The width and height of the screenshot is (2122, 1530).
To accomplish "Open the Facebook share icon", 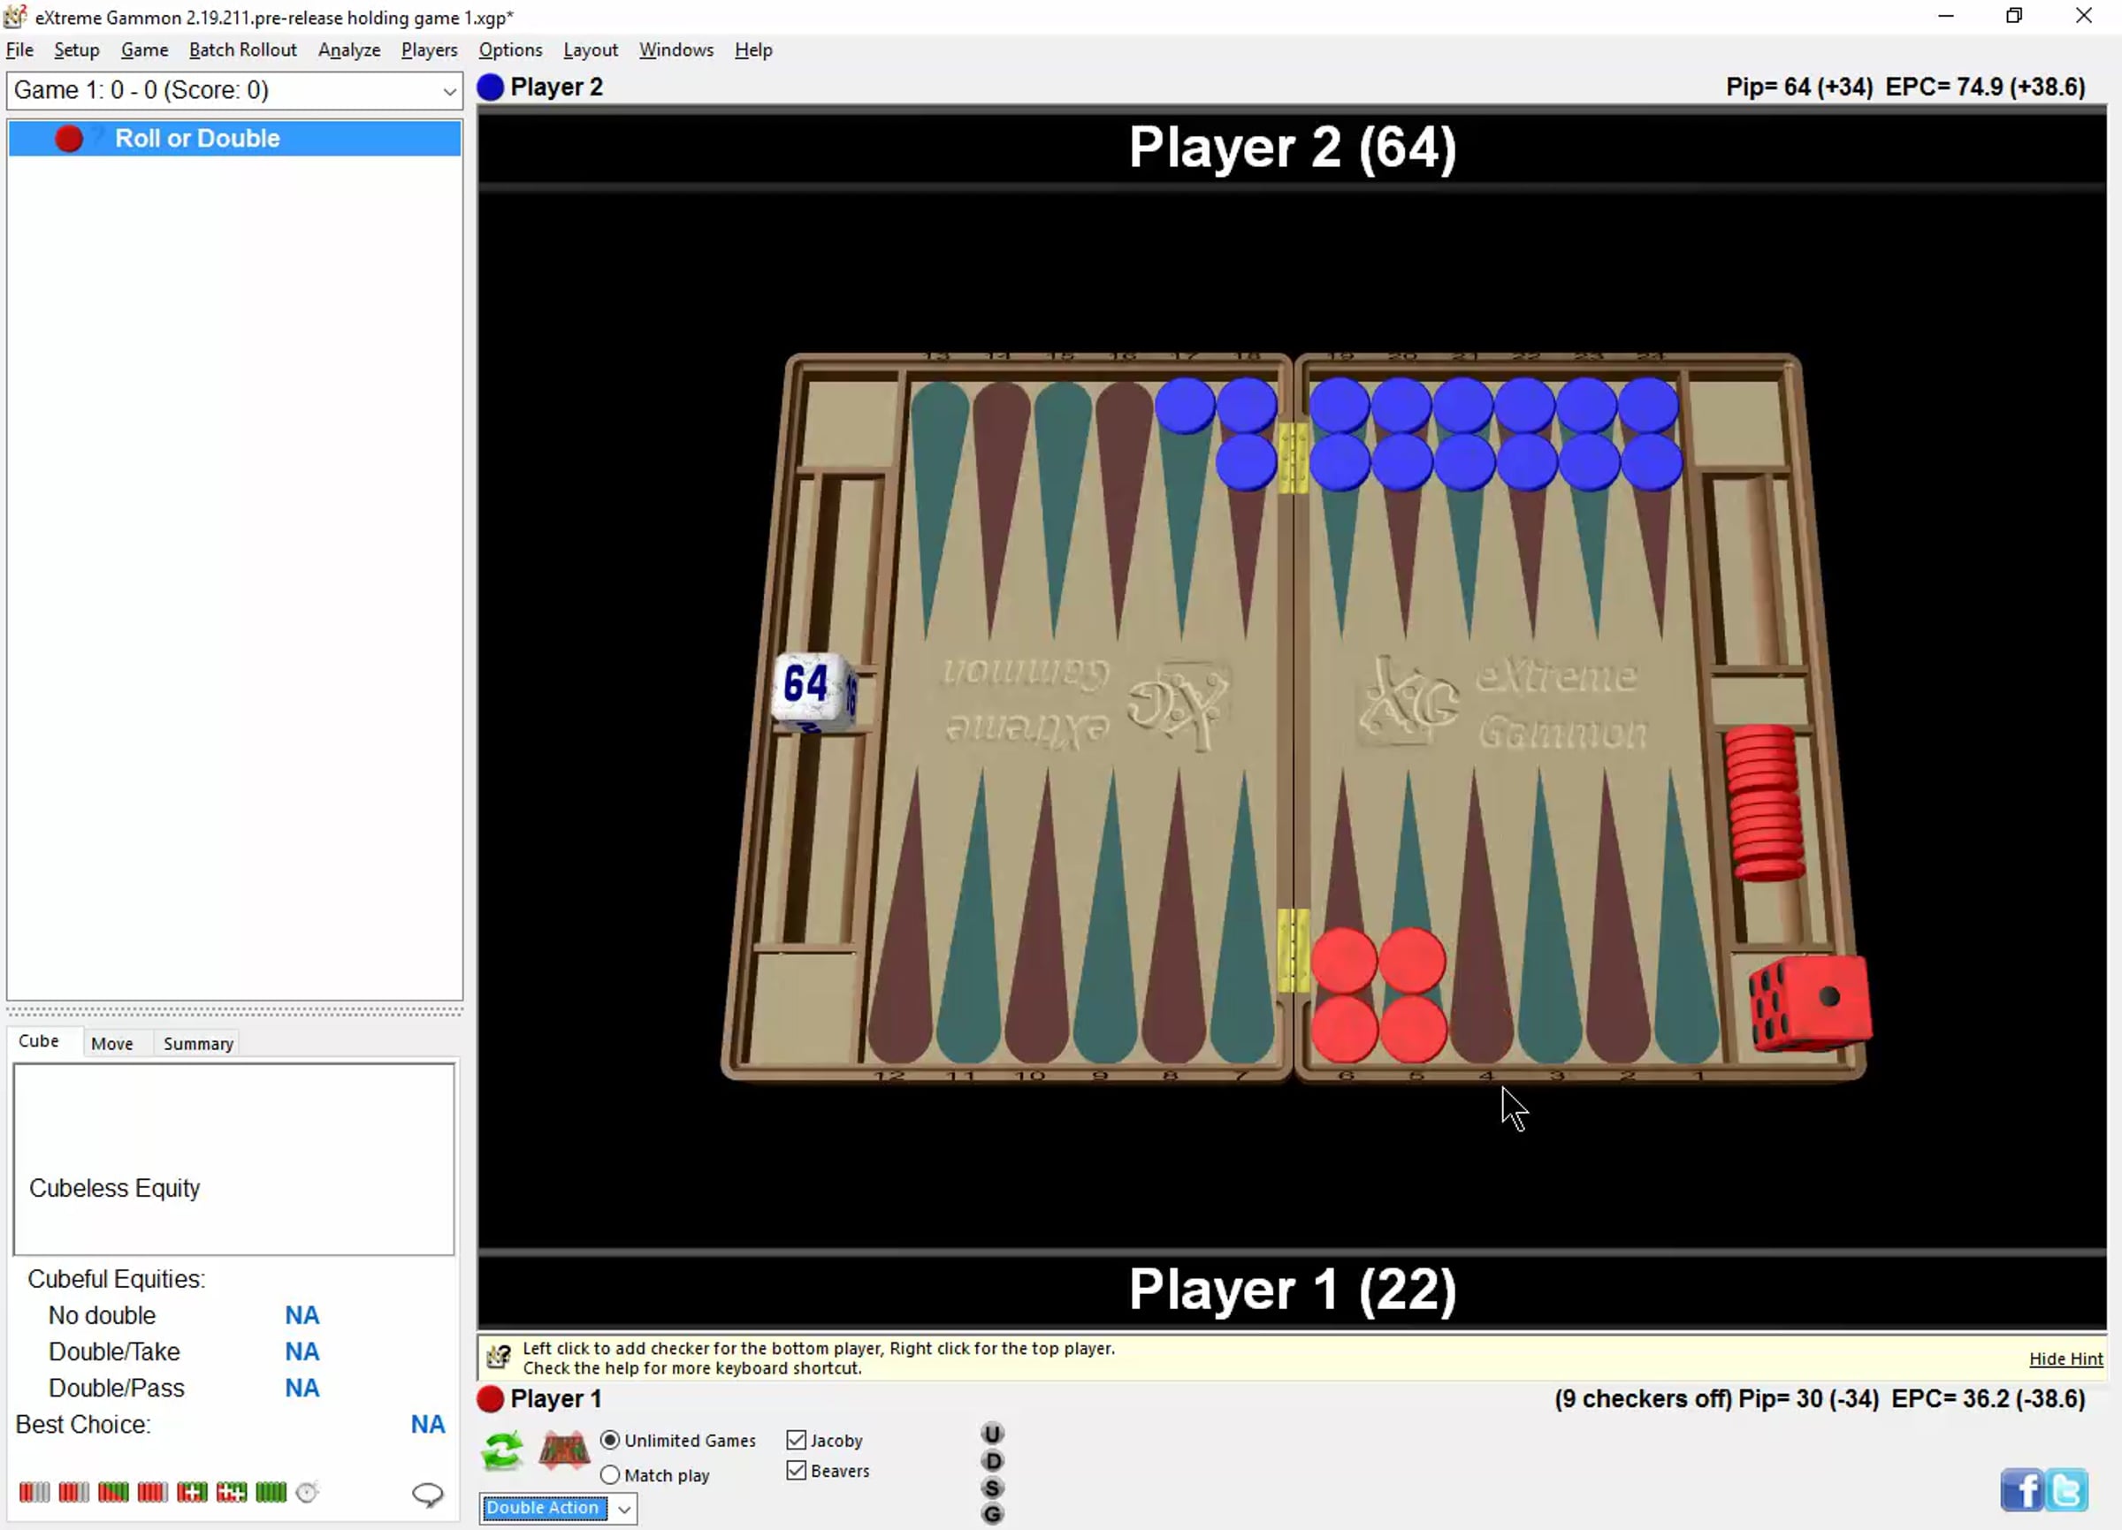I will click(x=2021, y=1490).
